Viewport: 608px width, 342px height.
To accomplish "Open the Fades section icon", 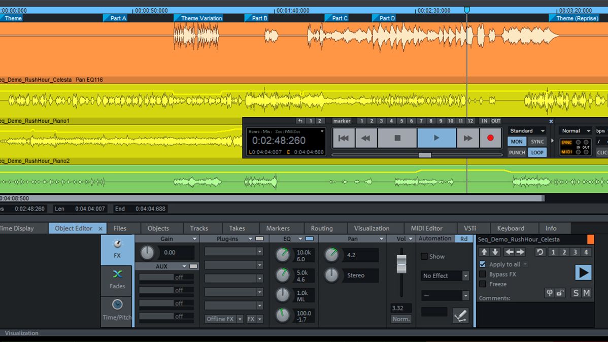I will [117, 280].
